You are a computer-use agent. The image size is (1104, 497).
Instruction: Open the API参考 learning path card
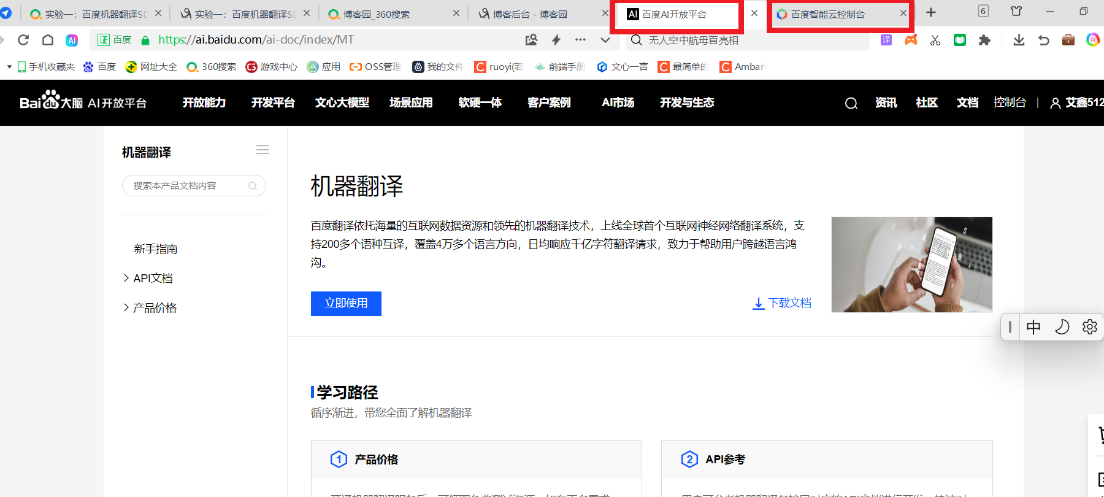(827, 468)
